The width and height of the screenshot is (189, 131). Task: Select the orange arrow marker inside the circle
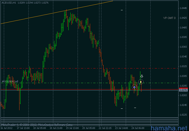141,82
